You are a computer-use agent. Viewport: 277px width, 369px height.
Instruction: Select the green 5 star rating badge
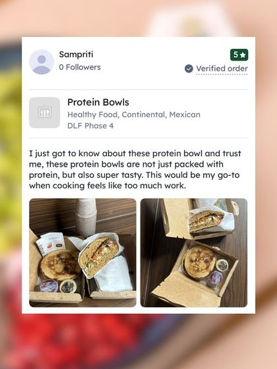click(239, 55)
